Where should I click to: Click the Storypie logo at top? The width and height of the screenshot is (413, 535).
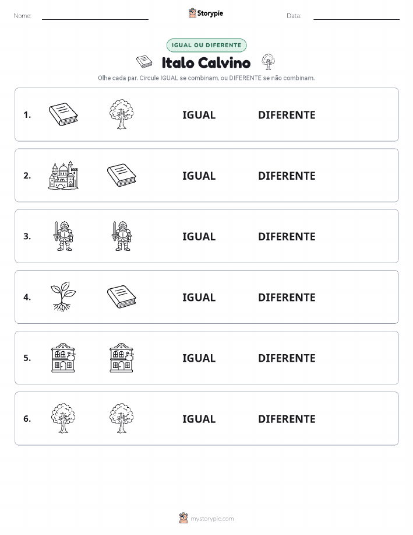pyautogui.click(x=206, y=13)
